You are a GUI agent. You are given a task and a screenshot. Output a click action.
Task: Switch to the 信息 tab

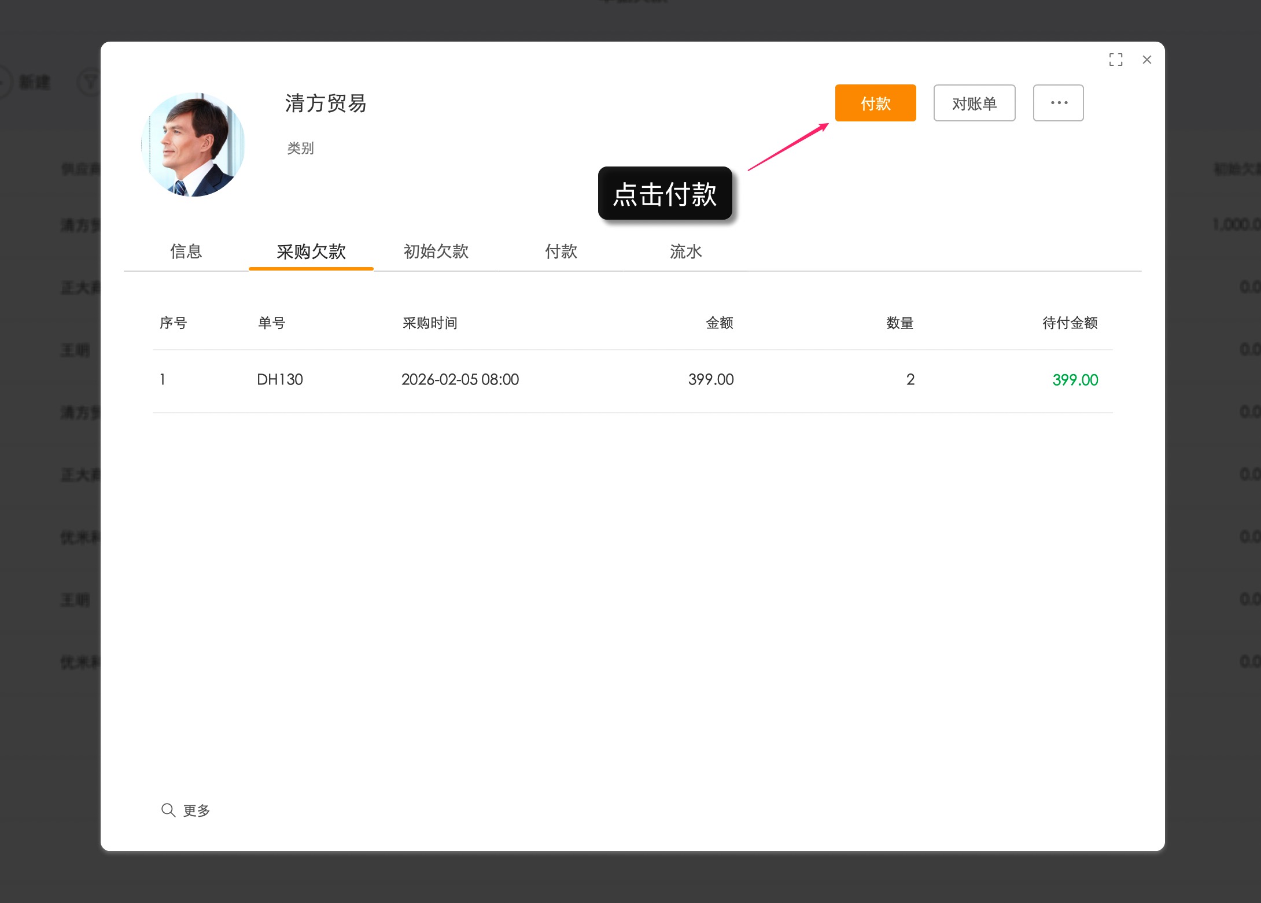click(186, 251)
